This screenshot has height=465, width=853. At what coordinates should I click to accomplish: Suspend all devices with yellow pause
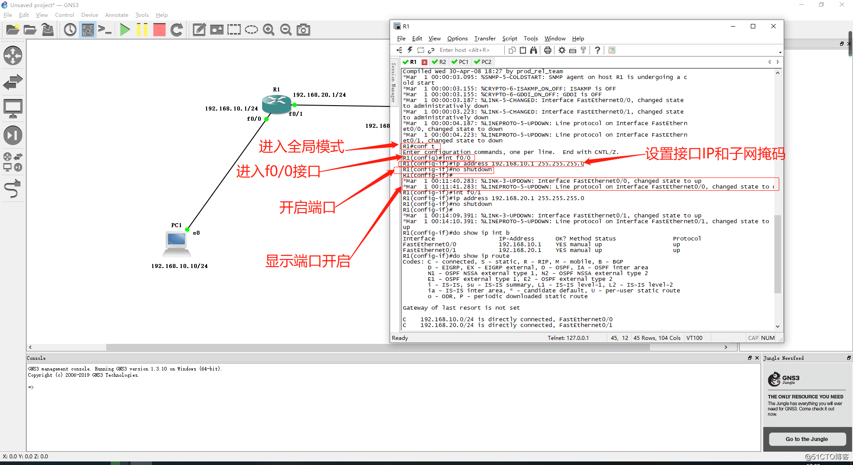pyautogui.click(x=142, y=30)
